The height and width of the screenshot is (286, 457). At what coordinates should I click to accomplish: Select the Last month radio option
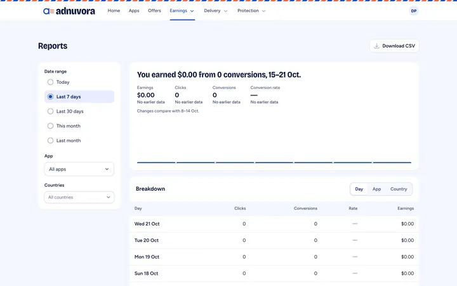coord(50,140)
